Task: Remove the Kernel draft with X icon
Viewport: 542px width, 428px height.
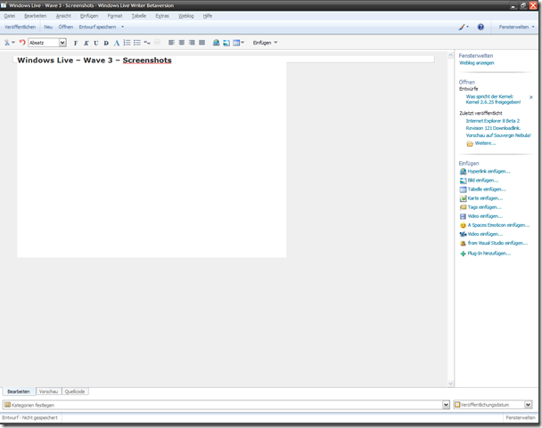Action: [x=531, y=97]
